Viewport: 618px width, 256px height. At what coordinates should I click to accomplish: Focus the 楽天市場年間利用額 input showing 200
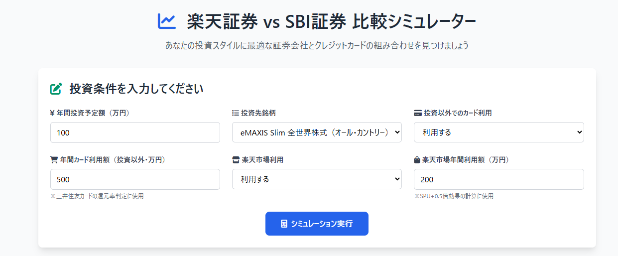tap(499, 179)
